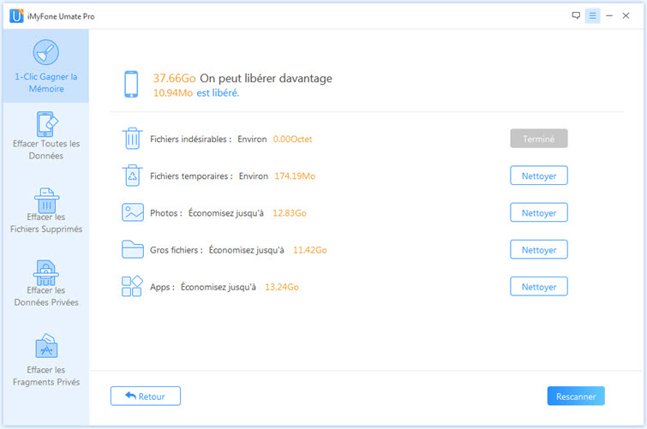647x429 pixels.
Task: Close the iMyFone Umate Pro window
Action: click(626, 15)
